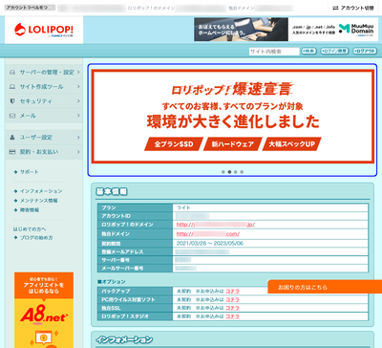The height and width of the screenshot is (348, 382).
Task: Select the third carousel dot
Action: [236, 172]
